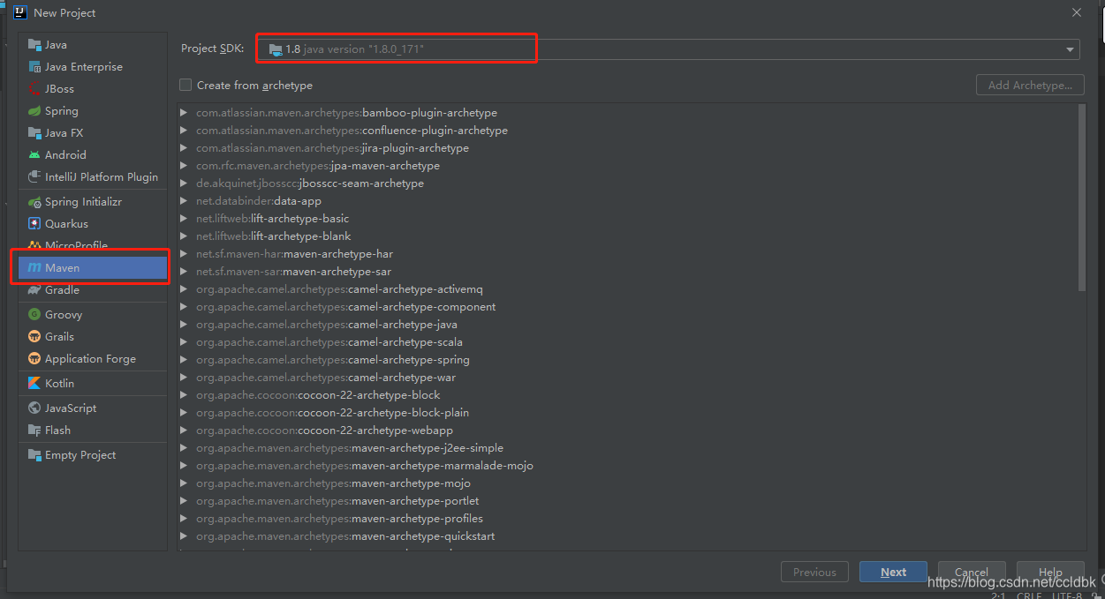Click the JavaScript globe icon
This screenshot has height=599, width=1105.
(34, 408)
